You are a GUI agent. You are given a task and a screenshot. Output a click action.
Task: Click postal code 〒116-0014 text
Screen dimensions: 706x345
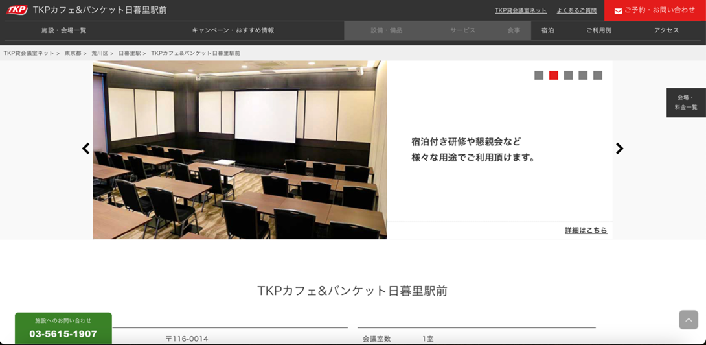(187, 339)
